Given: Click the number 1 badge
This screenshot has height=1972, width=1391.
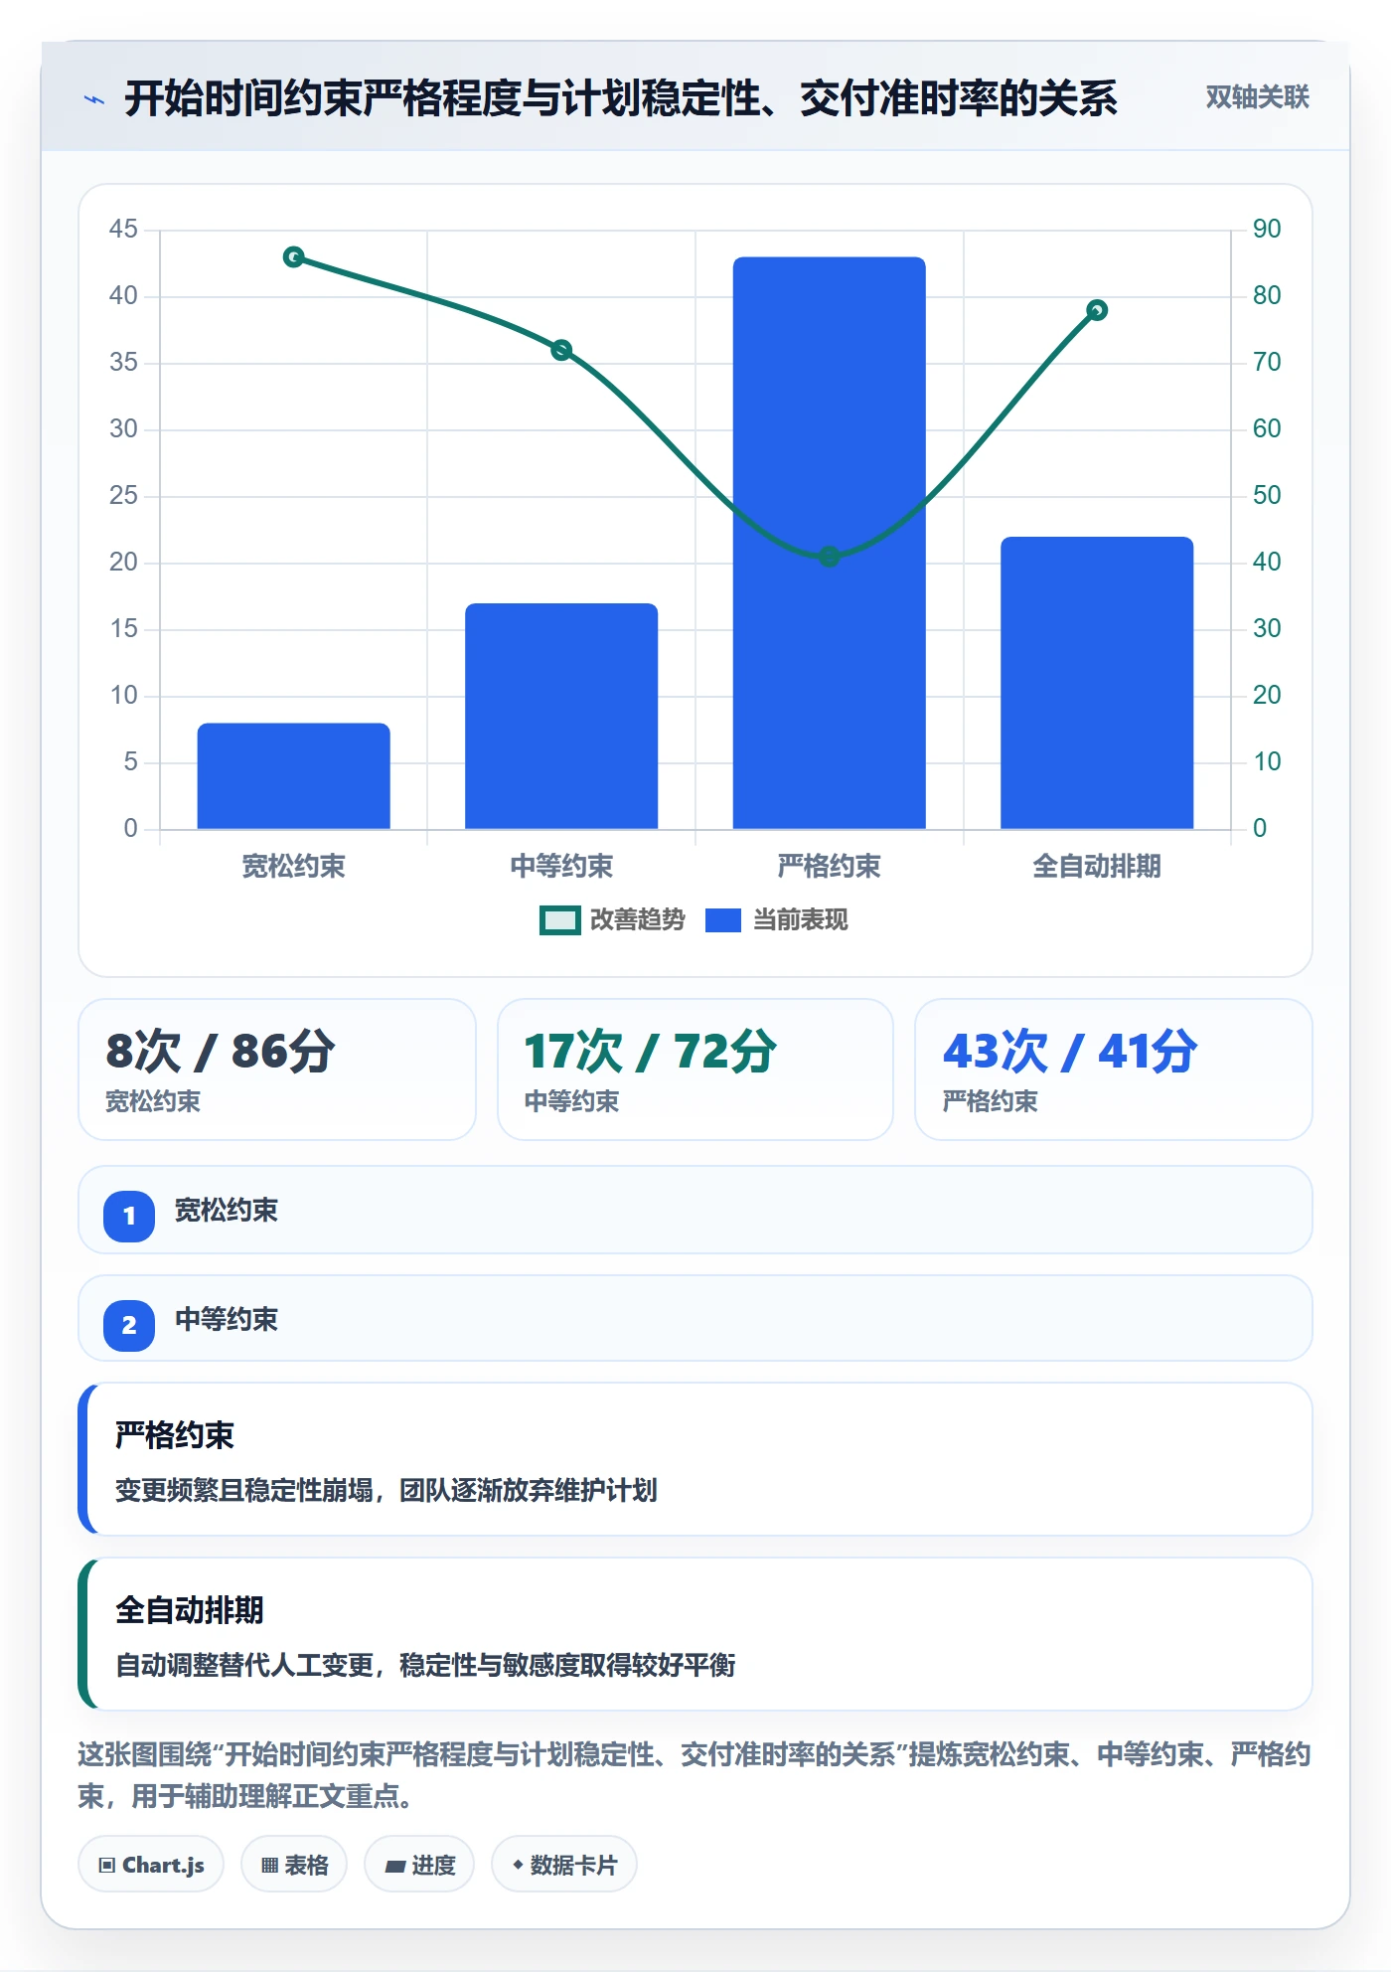Looking at the screenshot, I should [129, 1216].
